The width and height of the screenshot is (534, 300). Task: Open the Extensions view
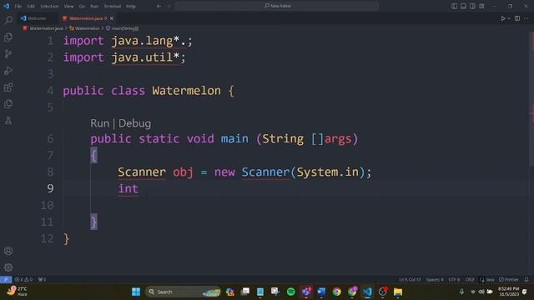coord(8,87)
